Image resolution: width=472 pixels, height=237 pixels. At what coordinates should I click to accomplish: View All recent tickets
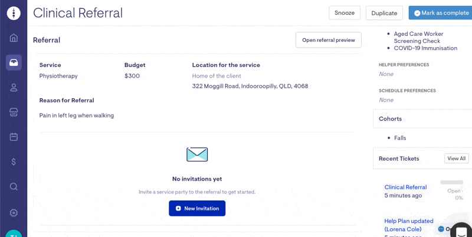point(456,158)
